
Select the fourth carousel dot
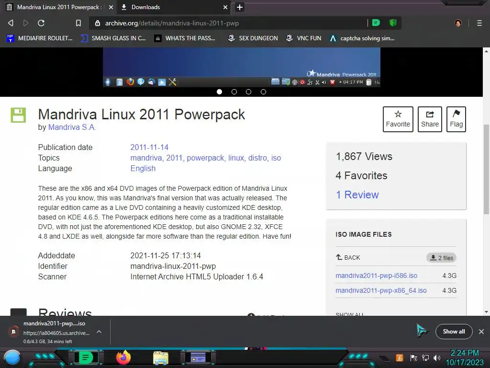[x=264, y=92]
